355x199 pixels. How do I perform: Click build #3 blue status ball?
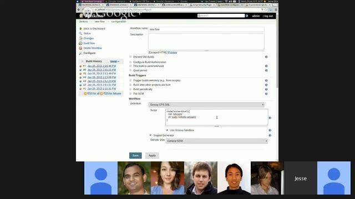[x=80, y=81]
